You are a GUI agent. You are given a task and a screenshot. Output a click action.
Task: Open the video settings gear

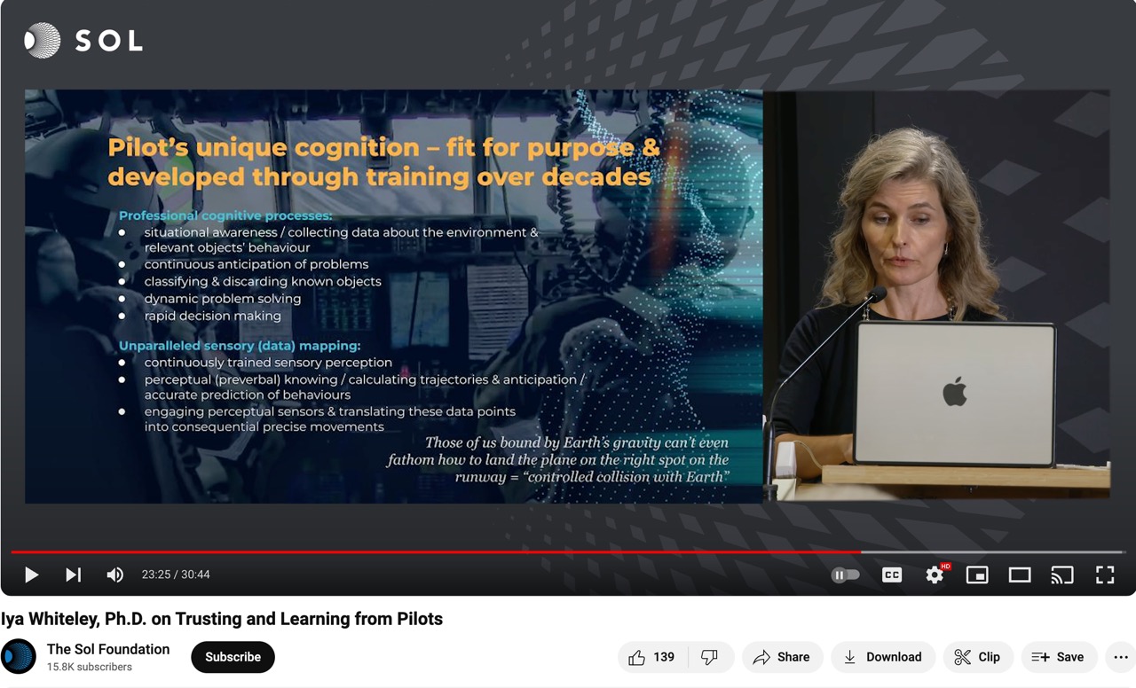pos(935,575)
